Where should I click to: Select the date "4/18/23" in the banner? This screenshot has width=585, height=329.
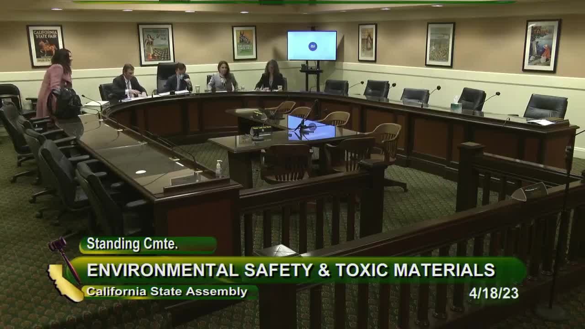click(x=494, y=293)
